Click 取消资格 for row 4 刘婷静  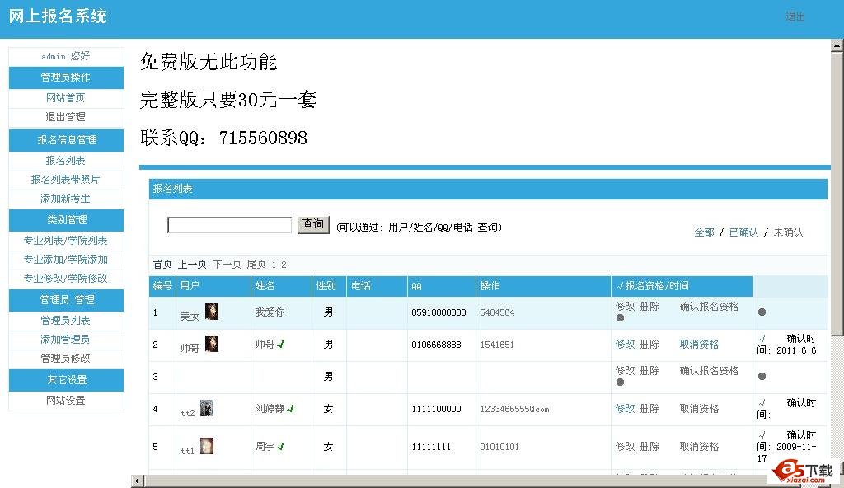click(699, 409)
